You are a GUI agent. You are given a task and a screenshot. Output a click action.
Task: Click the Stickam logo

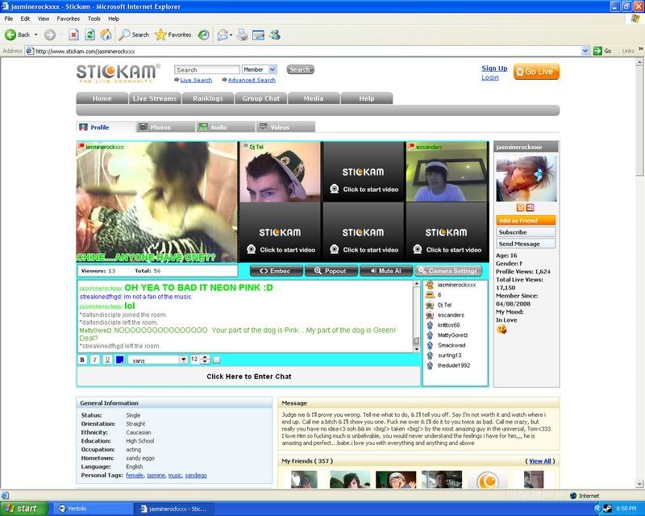coord(118,73)
